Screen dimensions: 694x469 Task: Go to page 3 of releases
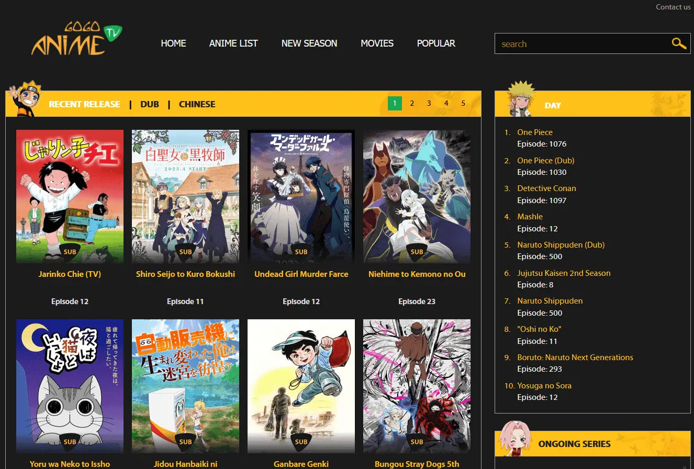point(429,103)
